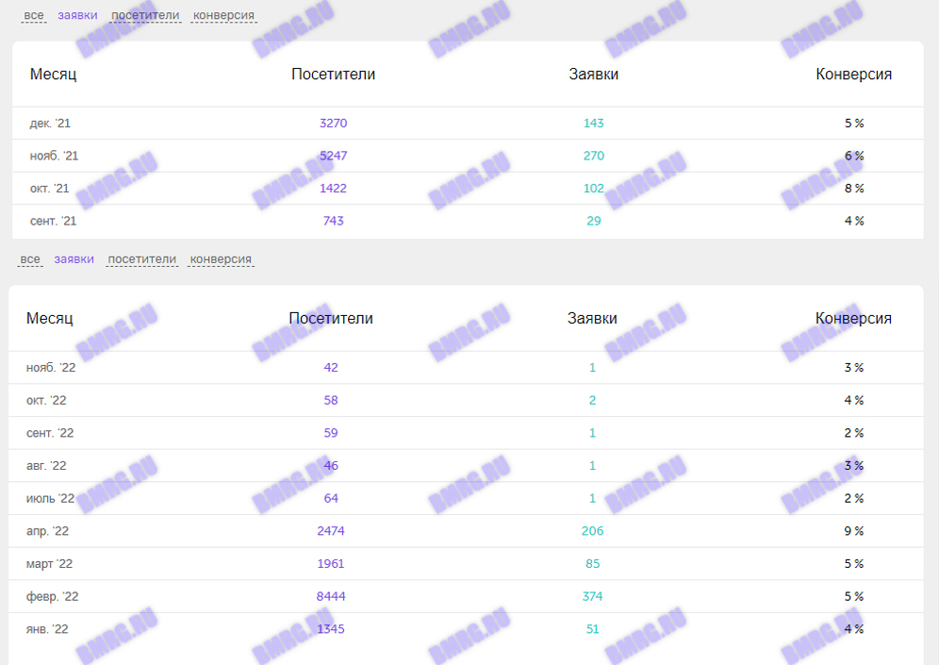Screen dimensions: 939x665
Task: Click the 'сент. '21' month row label
Action: point(53,221)
